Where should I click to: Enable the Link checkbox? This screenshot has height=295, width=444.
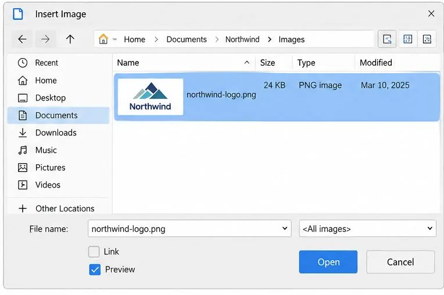point(94,251)
